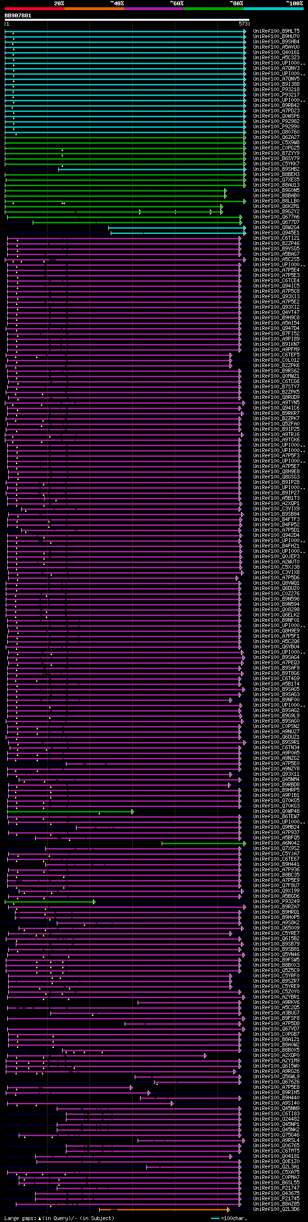
Task: Click the UniRef100_P92990 entry
Action: 276,127
